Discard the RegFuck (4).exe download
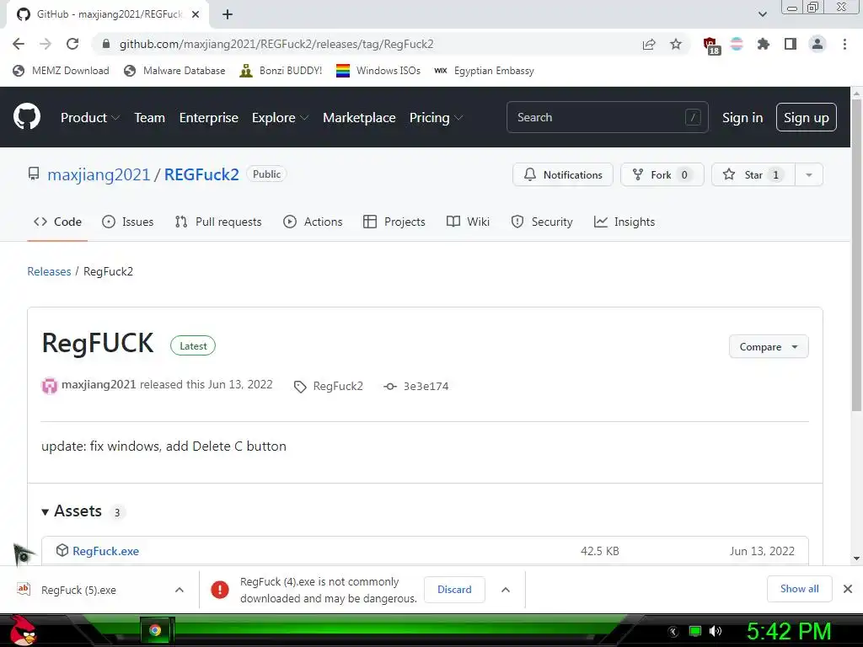 [454, 589]
